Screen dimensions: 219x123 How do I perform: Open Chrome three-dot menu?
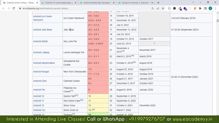(x=216, y=8)
